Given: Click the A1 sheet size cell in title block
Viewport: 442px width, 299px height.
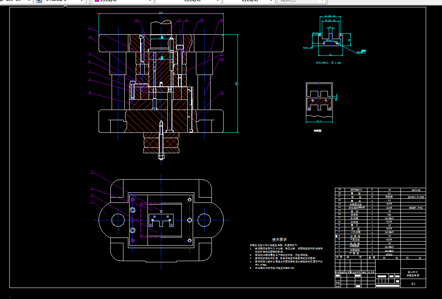Looking at the screenshot, I should pyautogui.click(x=413, y=284).
